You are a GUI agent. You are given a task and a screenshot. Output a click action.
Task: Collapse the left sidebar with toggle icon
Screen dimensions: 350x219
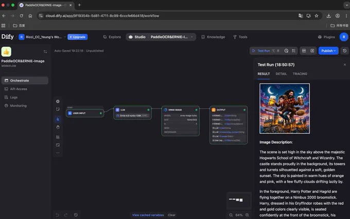click(x=45, y=52)
